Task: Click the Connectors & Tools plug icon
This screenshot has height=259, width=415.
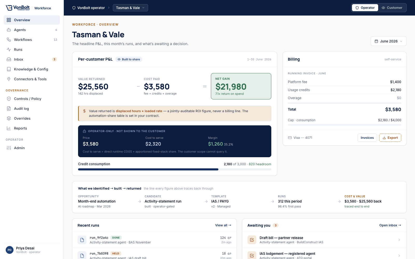Action: [x=9, y=79]
